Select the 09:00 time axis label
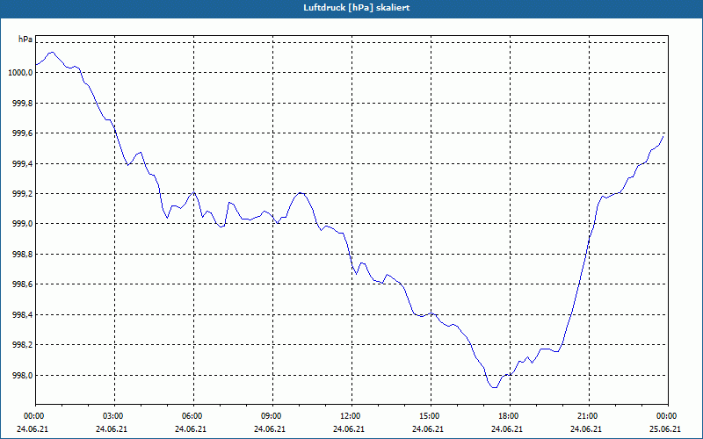 point(273,416)
